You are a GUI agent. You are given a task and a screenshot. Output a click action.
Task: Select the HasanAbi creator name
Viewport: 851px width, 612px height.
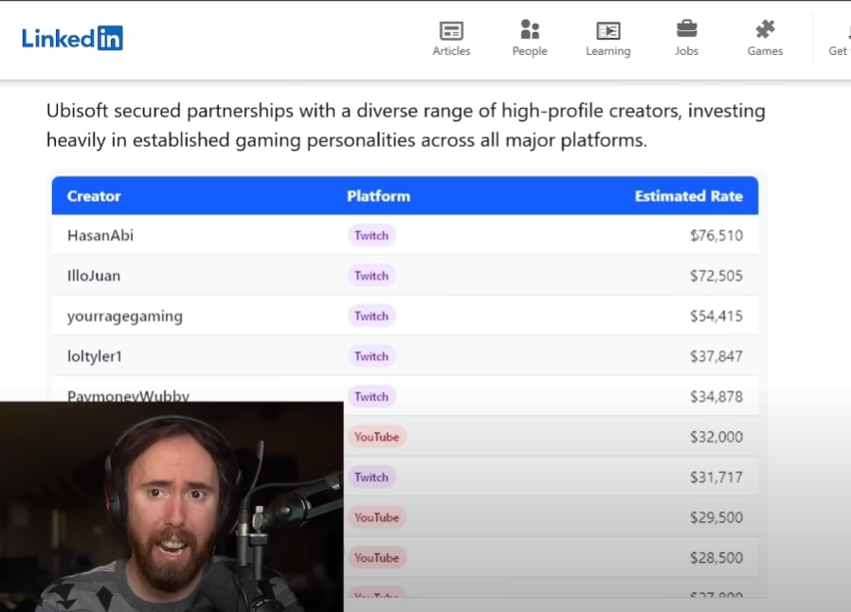tap(100, 236)
